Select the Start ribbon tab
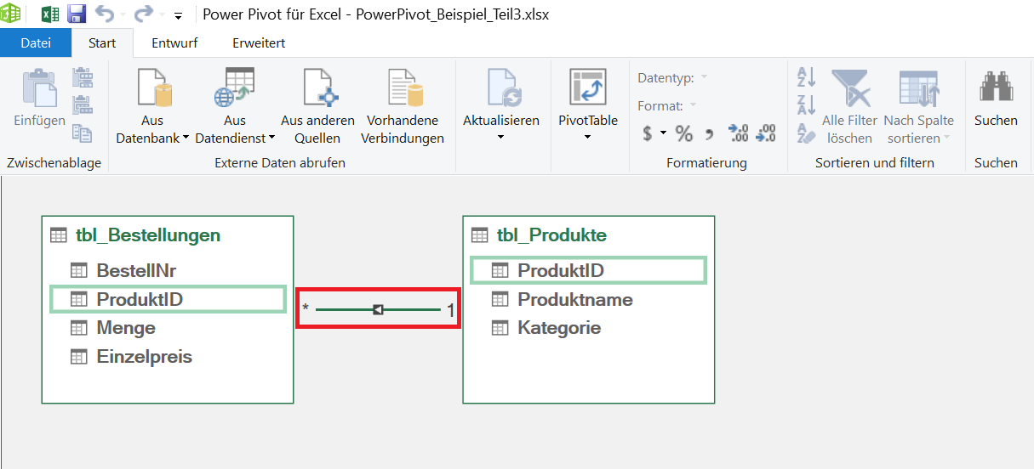This screenshot has height=469, width=1034. [102, 42]
